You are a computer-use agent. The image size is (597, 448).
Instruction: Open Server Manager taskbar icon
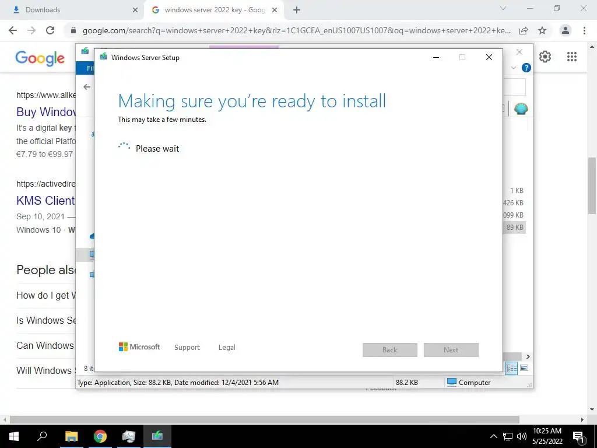click(129, 436)
